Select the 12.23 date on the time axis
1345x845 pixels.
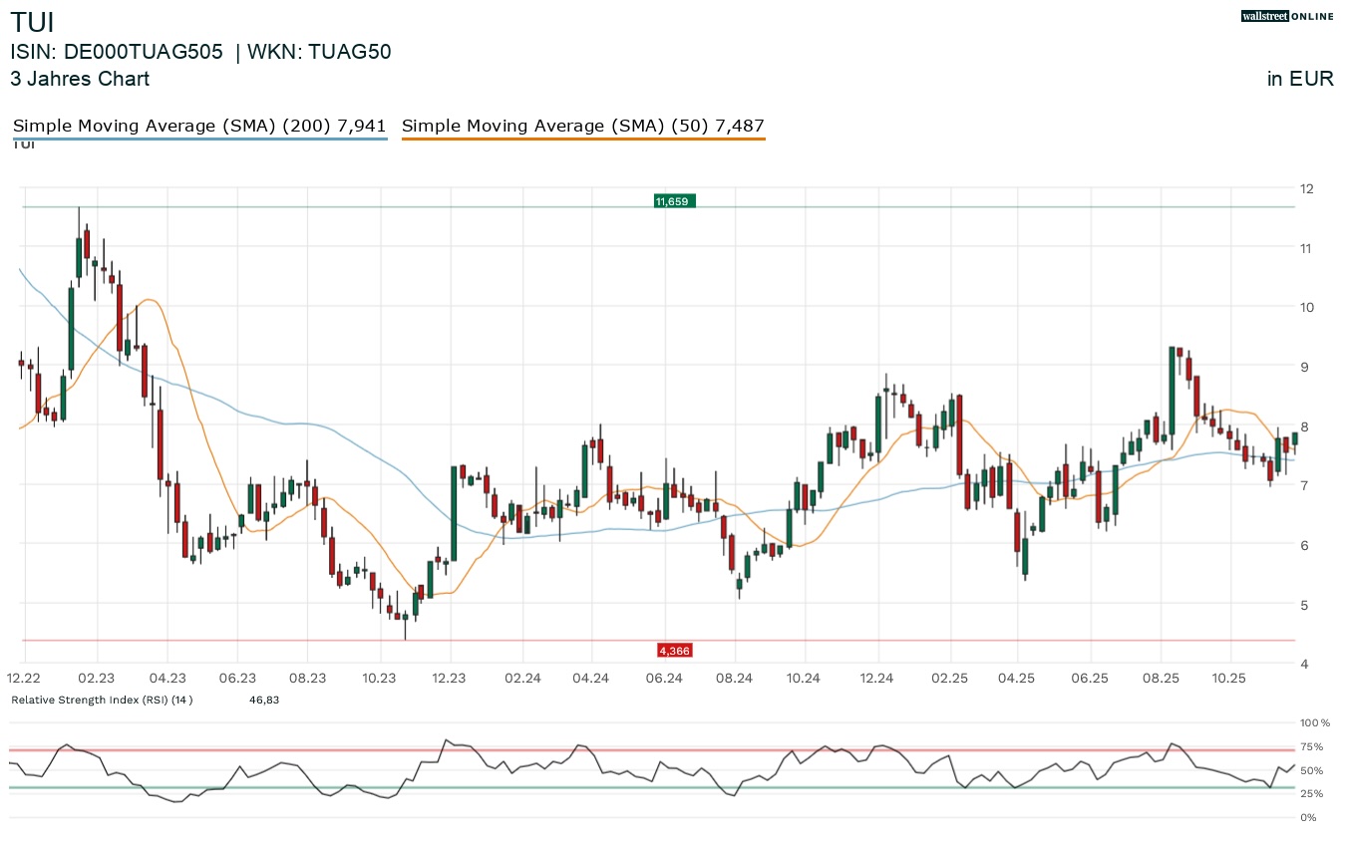tap(450, 678)
